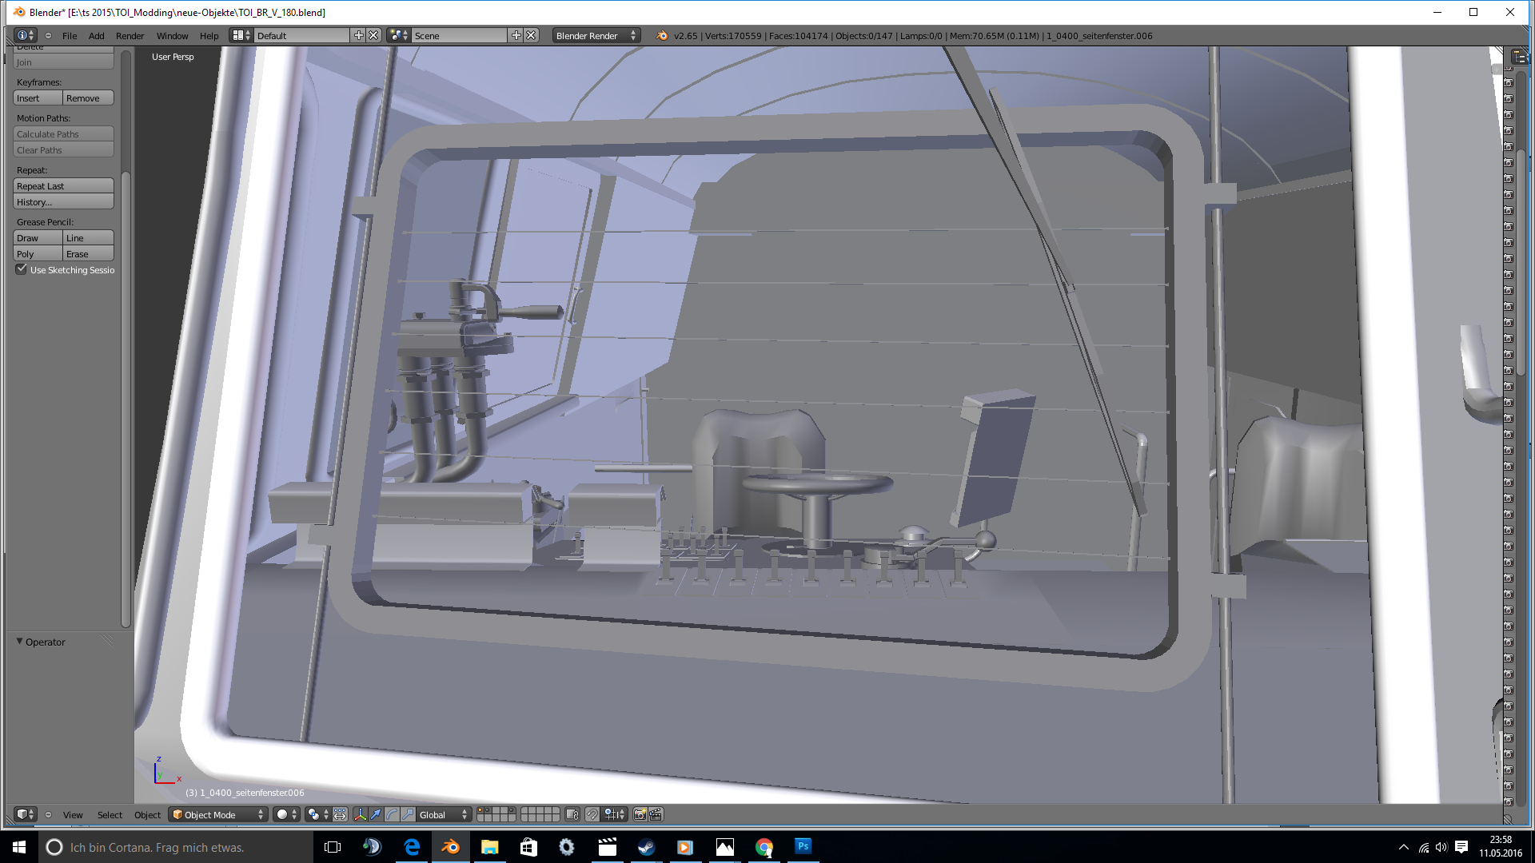
Task: Click the OpenGL render image camera icon
Action: click(x=640, y=814)
